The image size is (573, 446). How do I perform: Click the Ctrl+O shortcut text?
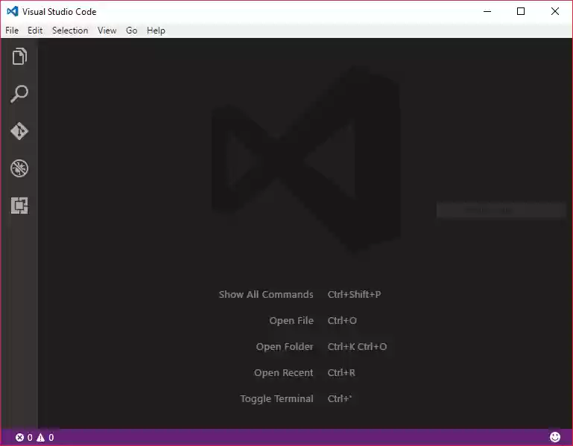point(342,321)
